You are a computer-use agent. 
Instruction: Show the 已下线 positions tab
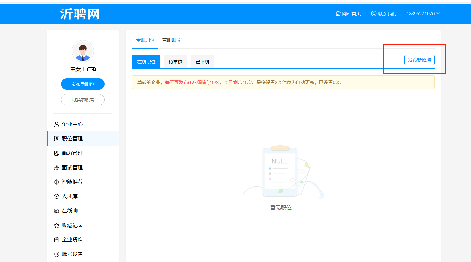pyautogui.click(x=202, y=62)
